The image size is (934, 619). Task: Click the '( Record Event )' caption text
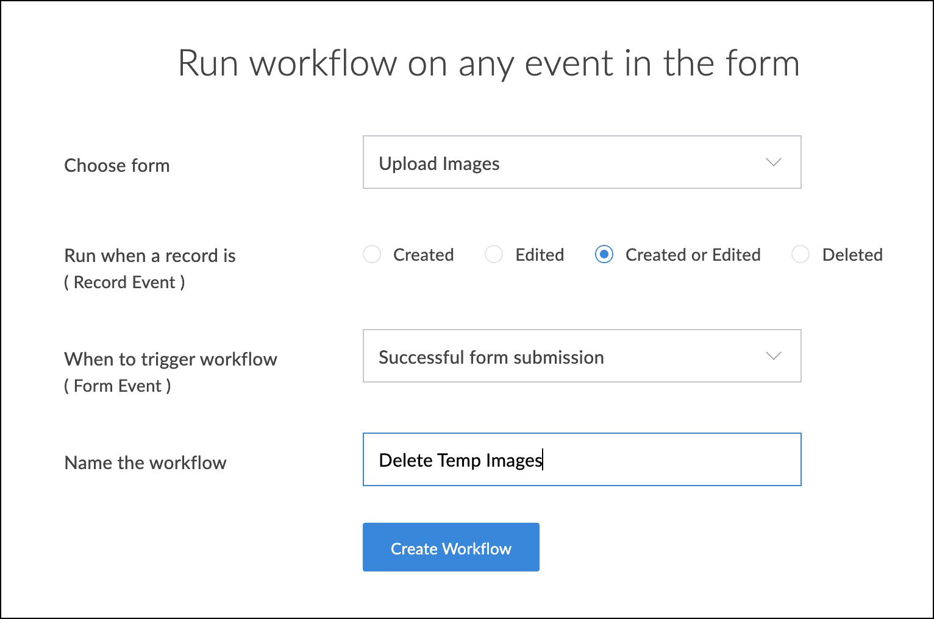124,283
